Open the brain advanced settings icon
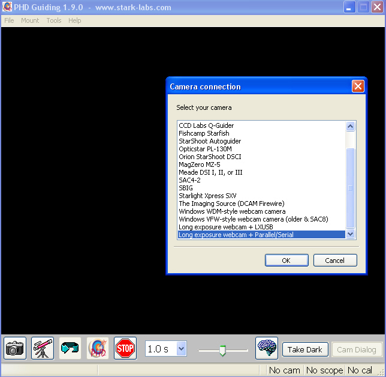 click(267, 348)
